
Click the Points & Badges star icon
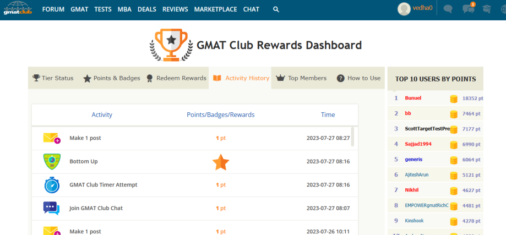(87, 78)
